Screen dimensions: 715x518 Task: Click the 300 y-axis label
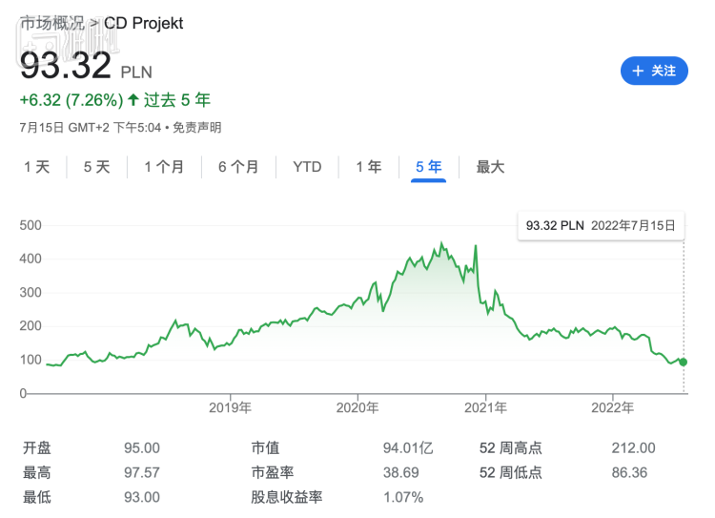click(x=31, y=293)
